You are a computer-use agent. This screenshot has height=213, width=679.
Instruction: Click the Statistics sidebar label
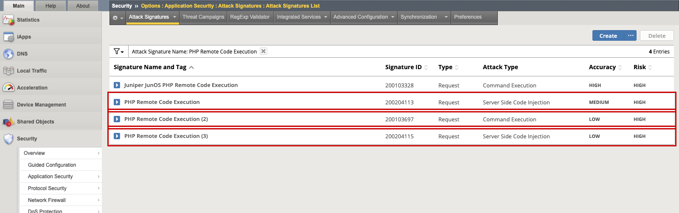pos(28,20)
